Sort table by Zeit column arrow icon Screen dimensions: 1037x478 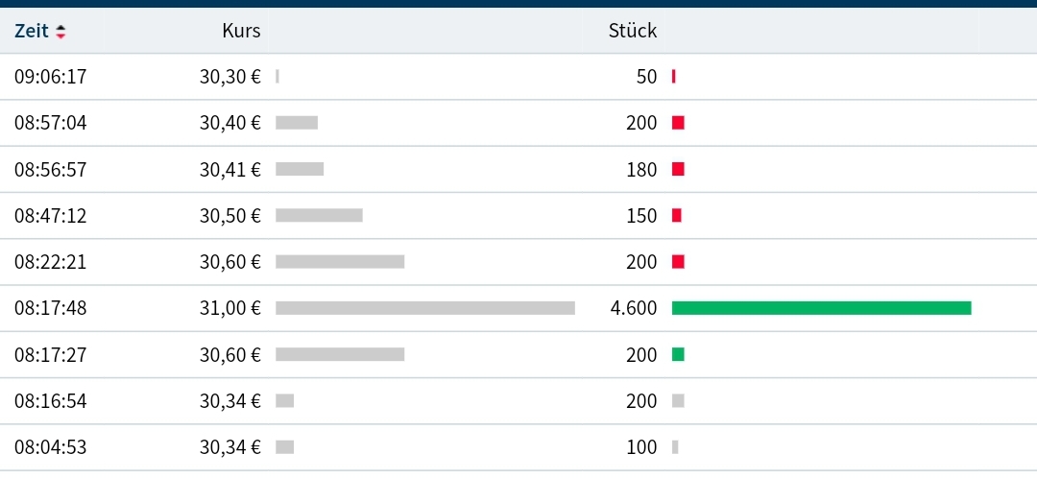[x=60, y=32]
